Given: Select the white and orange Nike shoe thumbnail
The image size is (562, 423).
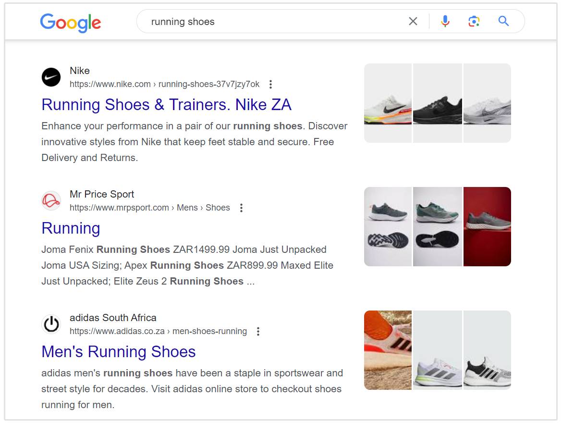Looking at the screenshot, I should [388, 103].
